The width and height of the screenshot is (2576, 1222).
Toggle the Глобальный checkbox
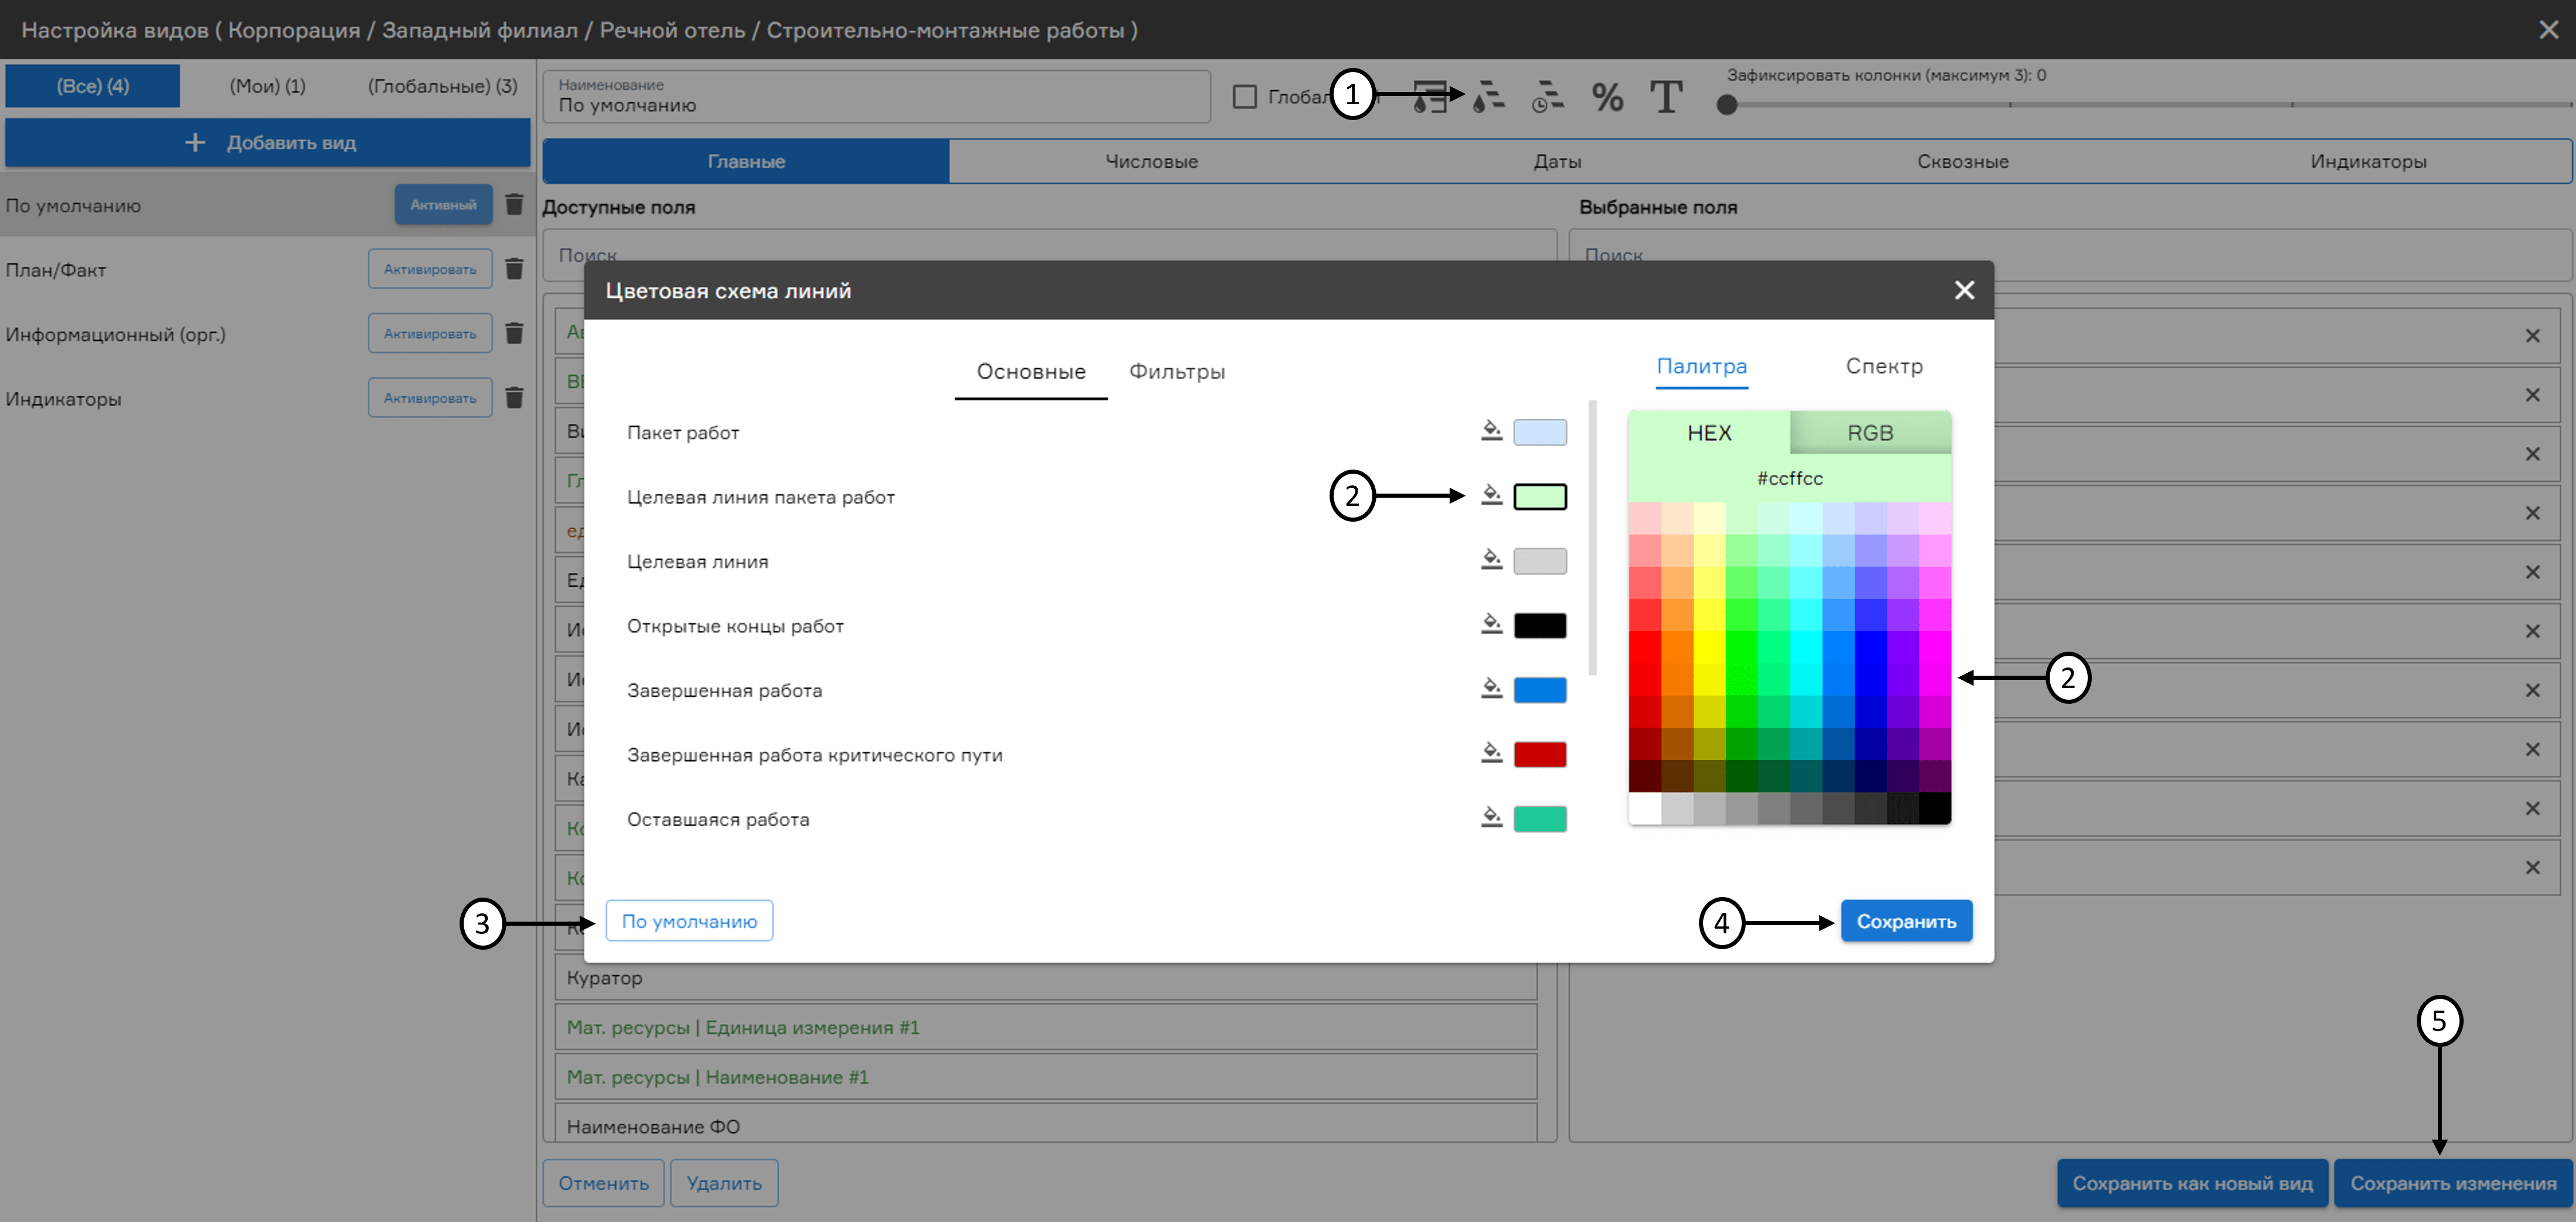point(1244,97)
